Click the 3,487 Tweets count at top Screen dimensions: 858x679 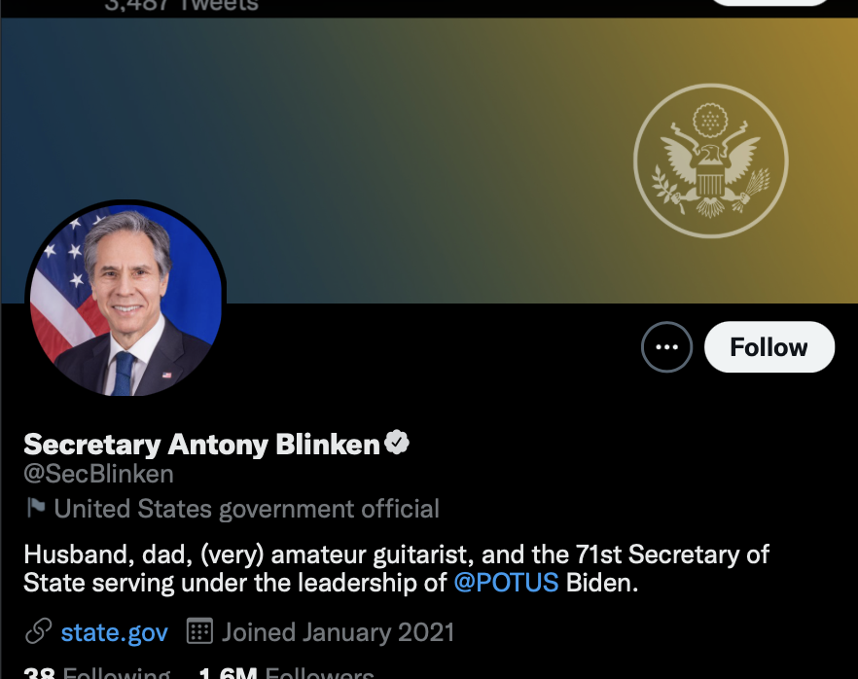tap(181, 6)
